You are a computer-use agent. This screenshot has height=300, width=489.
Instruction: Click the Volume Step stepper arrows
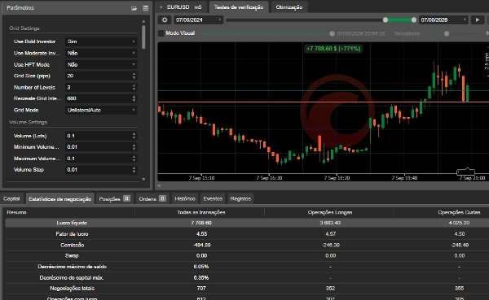coord(134,170)
